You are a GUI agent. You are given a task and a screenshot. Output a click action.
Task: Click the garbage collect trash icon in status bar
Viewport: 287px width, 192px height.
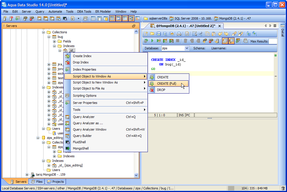click(x=283, y=188)
